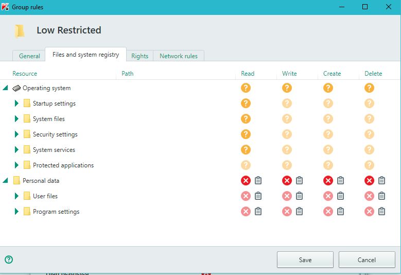Expand the User files folder

point(16,196)
